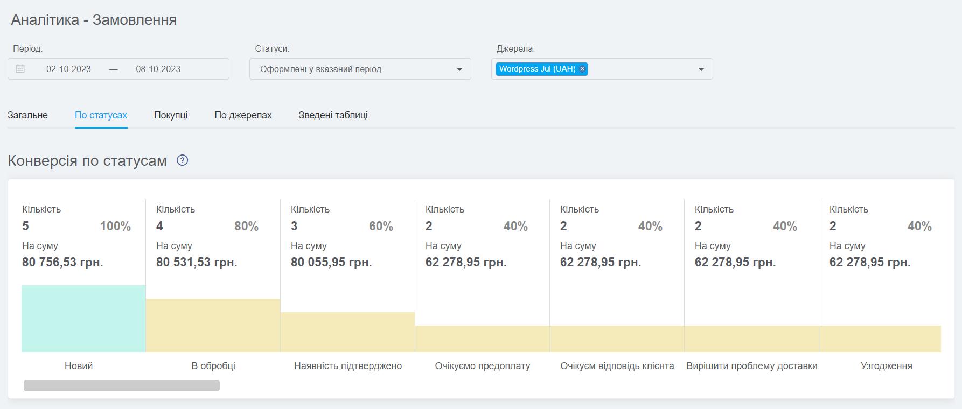Image resolution: width=962 pixels, height=409 pixels.
Task: Go to the По джерелах tab
Action: (x=243, y=115)
